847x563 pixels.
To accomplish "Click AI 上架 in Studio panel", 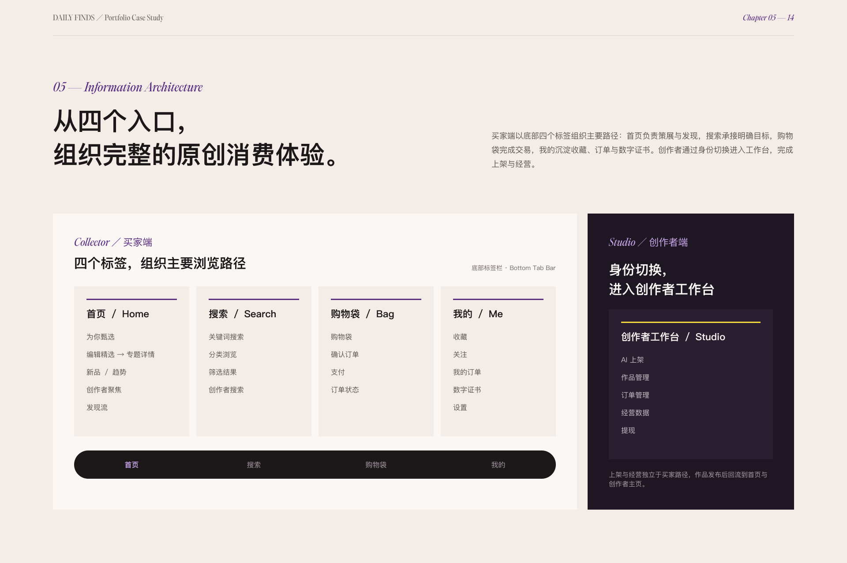I will click(x=633, y=360).
